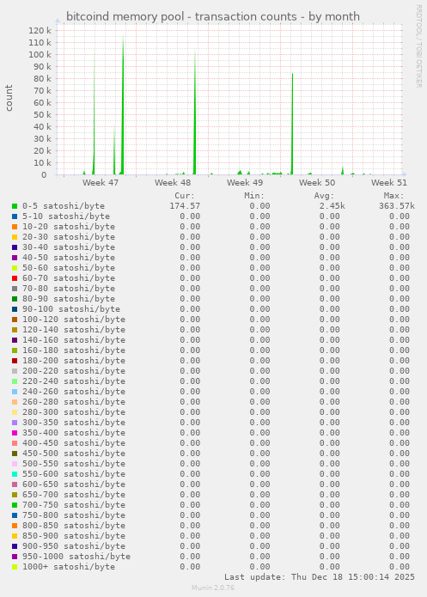Image resolution: width=427 pixels, height=597 pixels.
Task: Click the 'Week 48' x-axis label
Action: coord(173,183)
